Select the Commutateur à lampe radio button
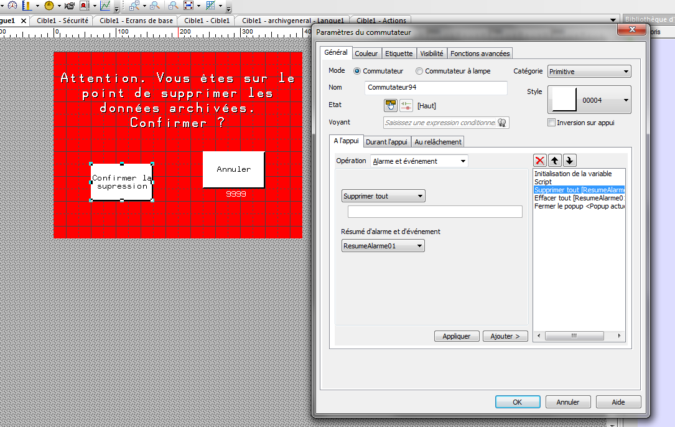The width and height of the screenshot is (675, 427). click(419, 71)
